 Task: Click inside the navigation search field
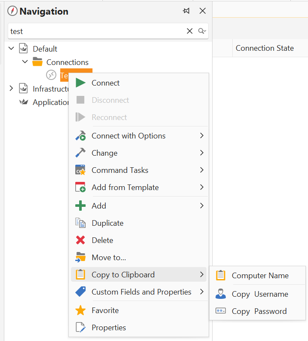coord(95,31)
